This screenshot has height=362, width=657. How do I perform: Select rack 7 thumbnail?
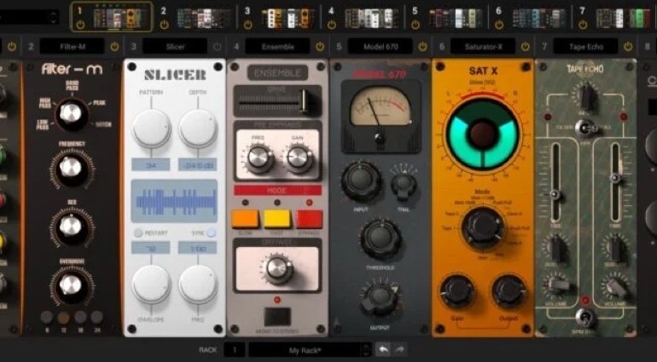click(623, 18)
